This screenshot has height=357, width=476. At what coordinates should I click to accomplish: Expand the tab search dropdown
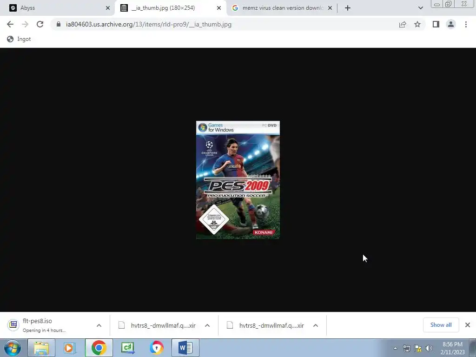(420, 8)
